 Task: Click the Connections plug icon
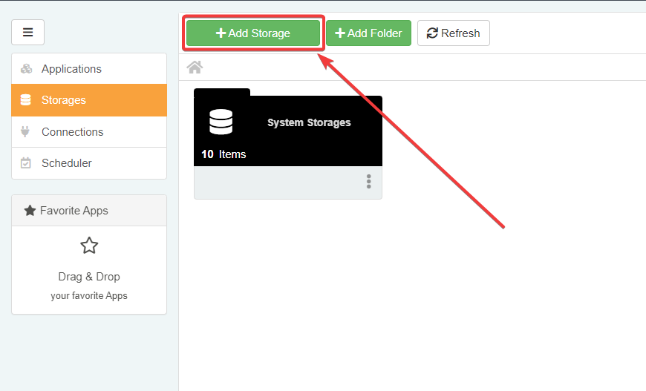(x=26, y=132)
